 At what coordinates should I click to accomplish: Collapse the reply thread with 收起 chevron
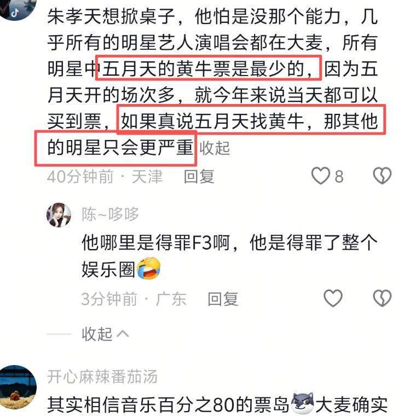point(105,334)
